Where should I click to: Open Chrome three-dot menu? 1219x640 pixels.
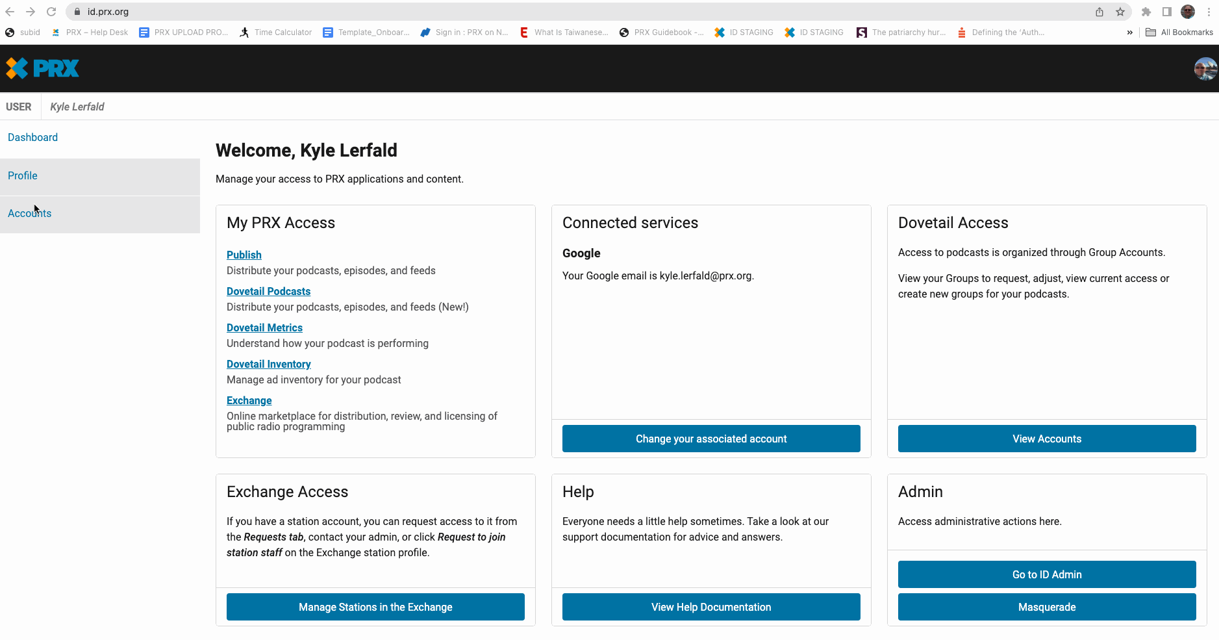coord(1209,12)
